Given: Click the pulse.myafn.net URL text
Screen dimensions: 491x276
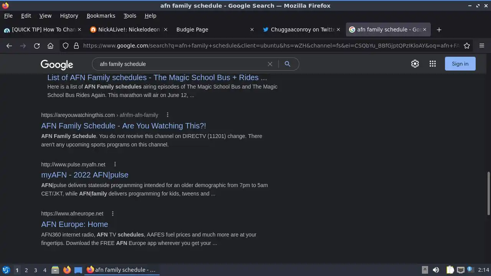Looking at the screenshot, I should coord(73,164).
